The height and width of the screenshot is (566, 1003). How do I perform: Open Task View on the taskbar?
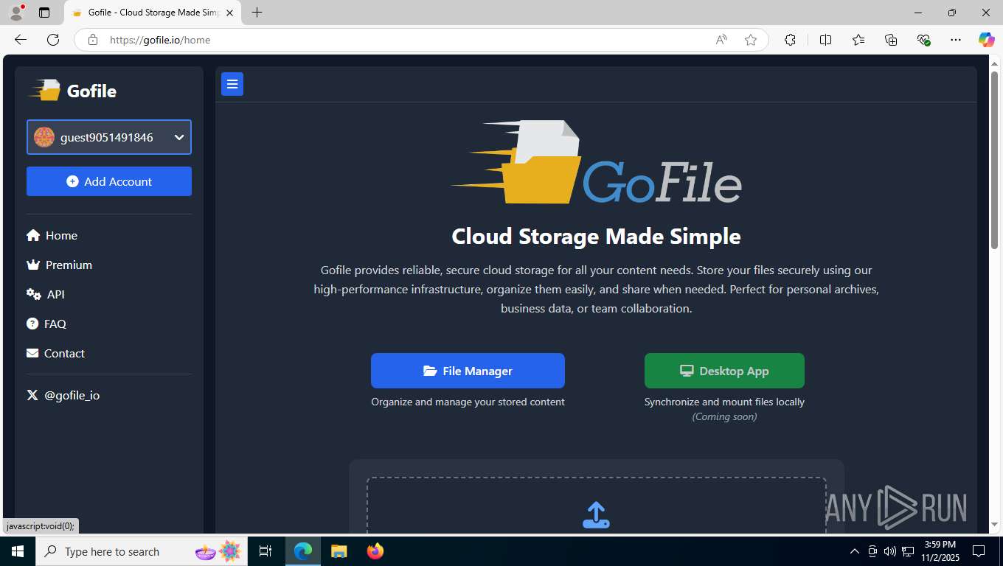point(265,551)
